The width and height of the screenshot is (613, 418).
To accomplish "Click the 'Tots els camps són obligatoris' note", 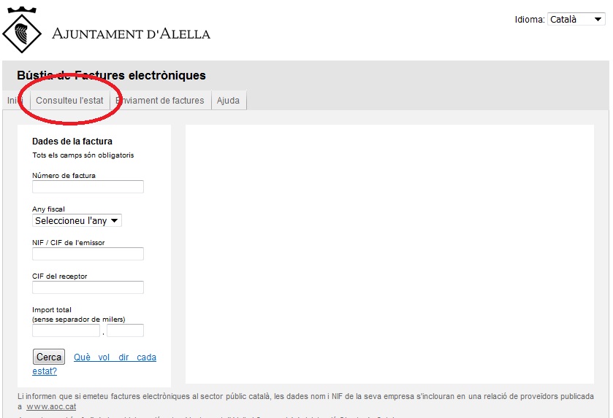I will tap(83, 155).
